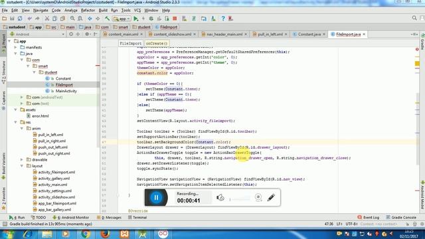Run the app with green play icon
The height and width of the screenshot is (239, 425).
135,19
